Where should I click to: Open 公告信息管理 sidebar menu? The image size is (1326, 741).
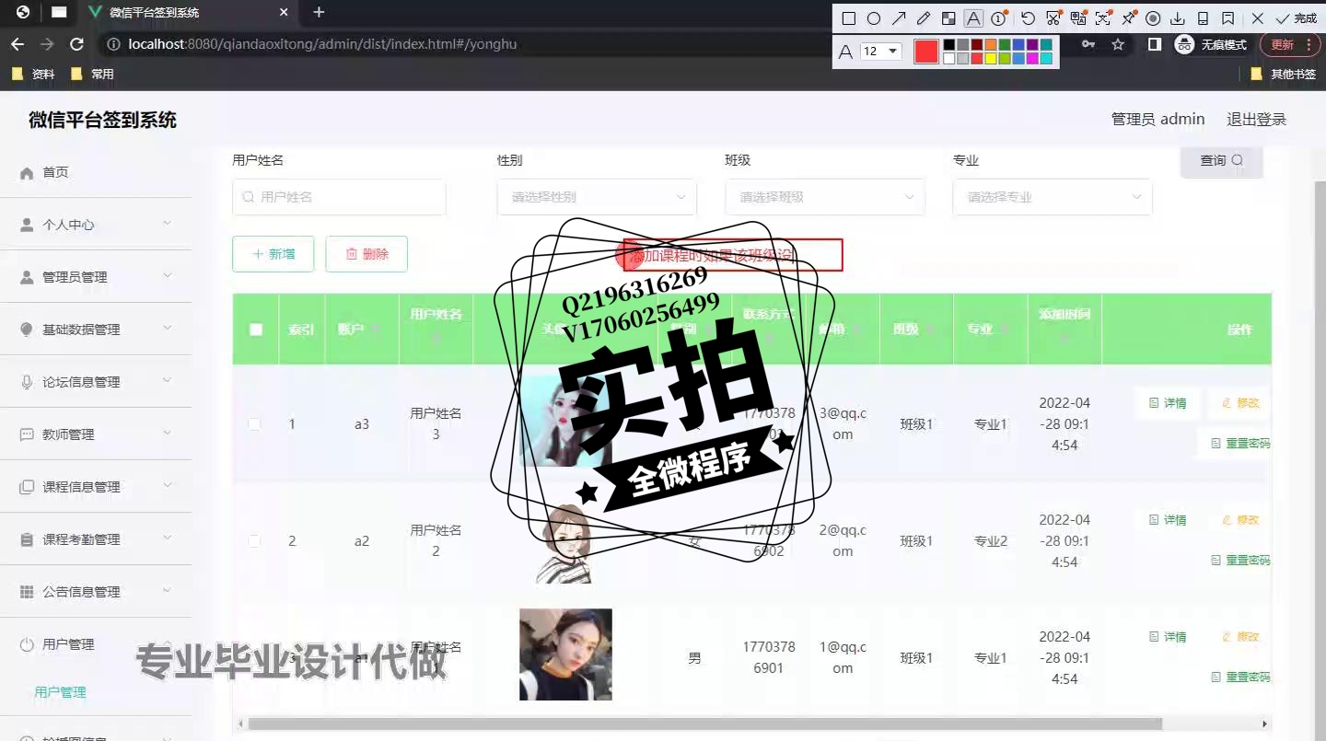(x=96, y=592)
